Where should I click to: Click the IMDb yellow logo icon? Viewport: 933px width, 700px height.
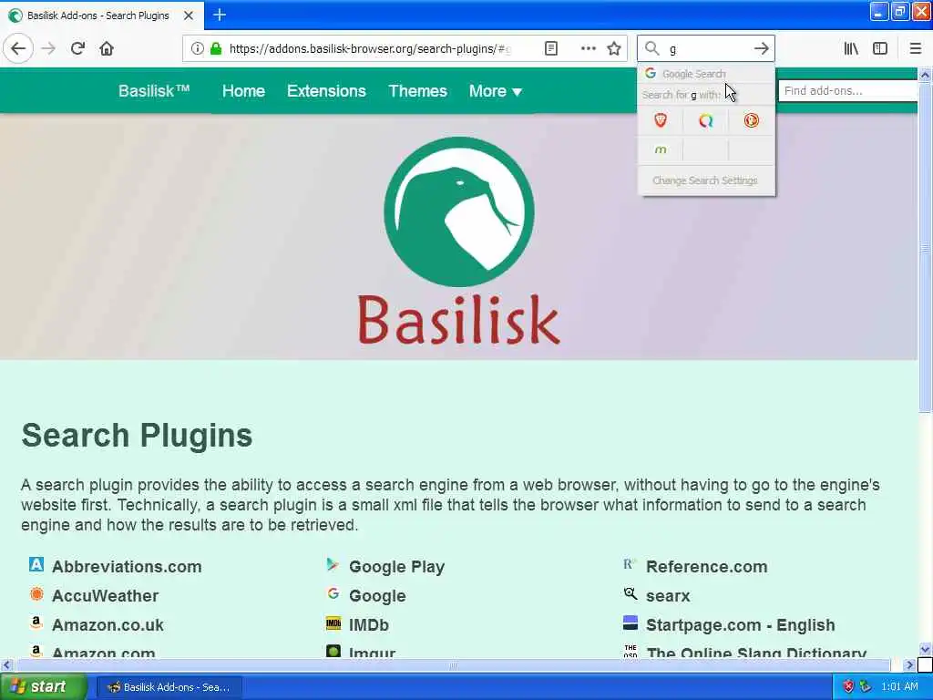click(x=333, y=623)
